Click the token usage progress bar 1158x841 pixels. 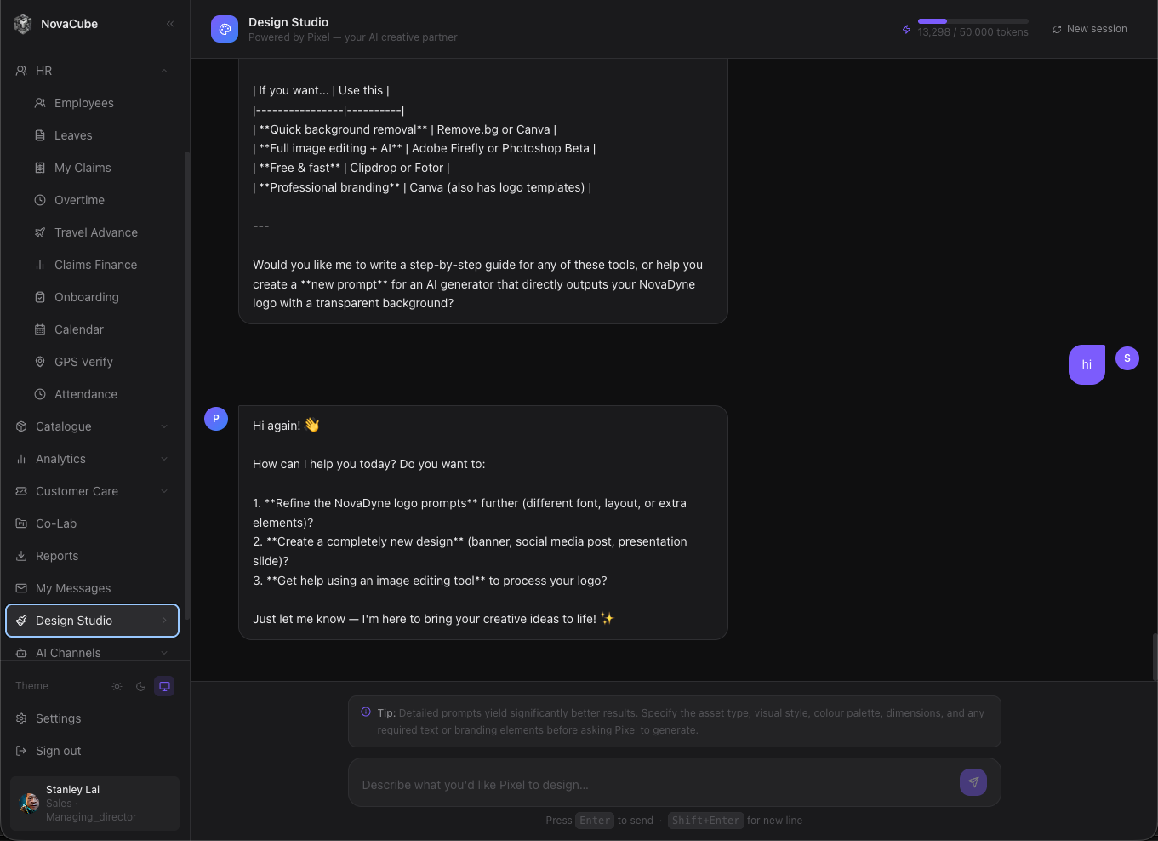pyautogui.click(x=973, y=21)
